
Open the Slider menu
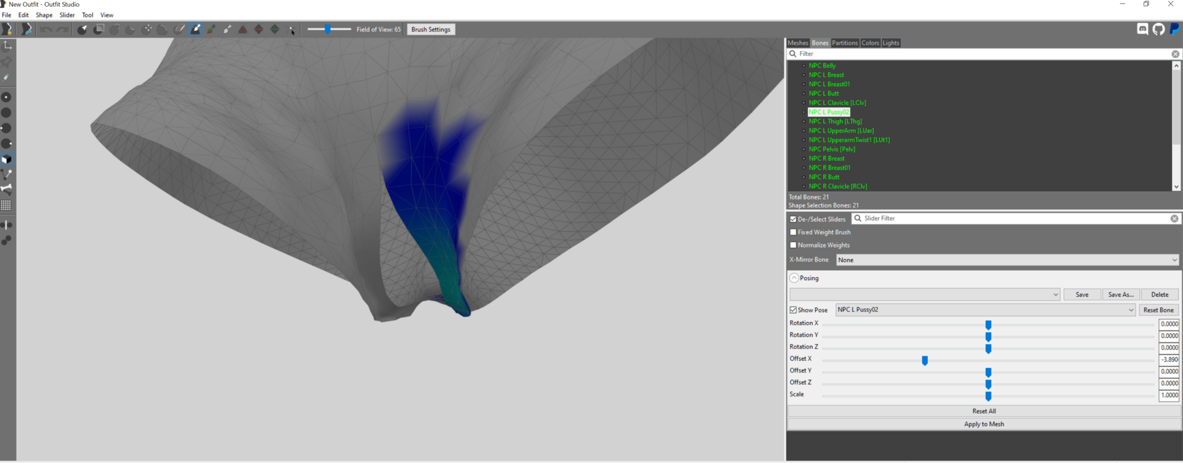point(67,15)
